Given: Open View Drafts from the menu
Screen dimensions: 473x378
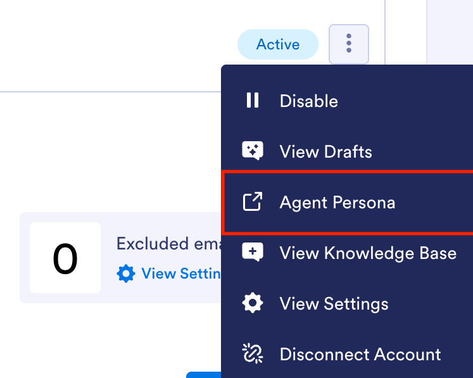Looking at the screenshot, I should point(325,152).
